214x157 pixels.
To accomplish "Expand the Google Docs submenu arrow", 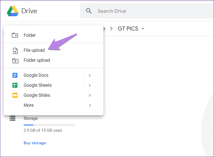I will tap(90, 75).
